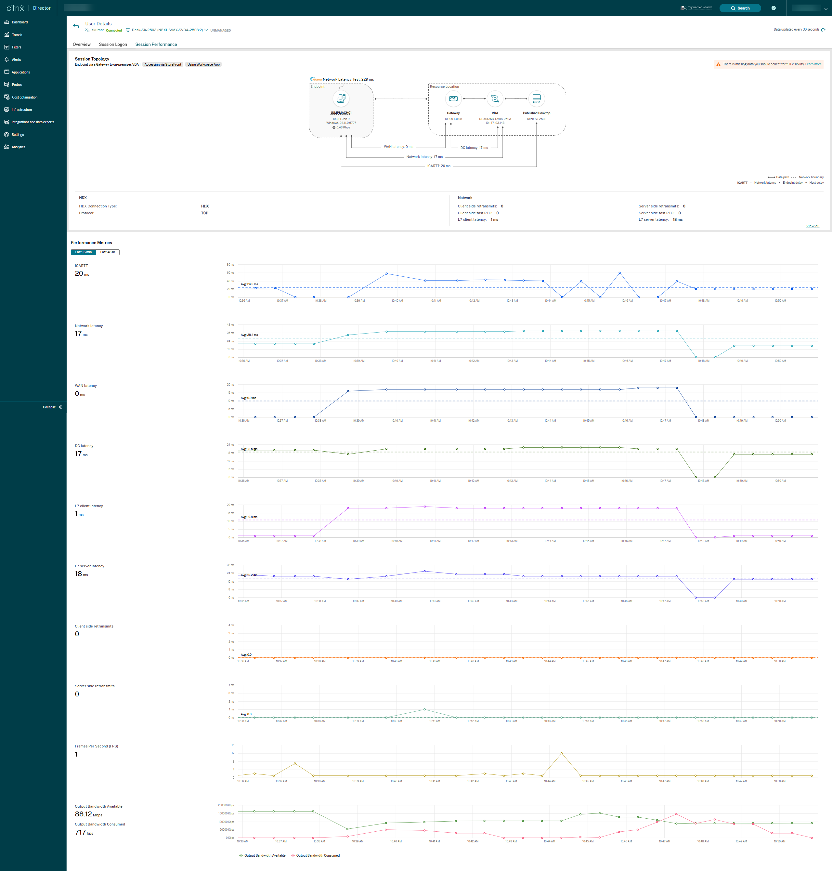Click the help question mark icon
Image resolution: width=832 pixels, height=871 pixels.
click(773, 8)
